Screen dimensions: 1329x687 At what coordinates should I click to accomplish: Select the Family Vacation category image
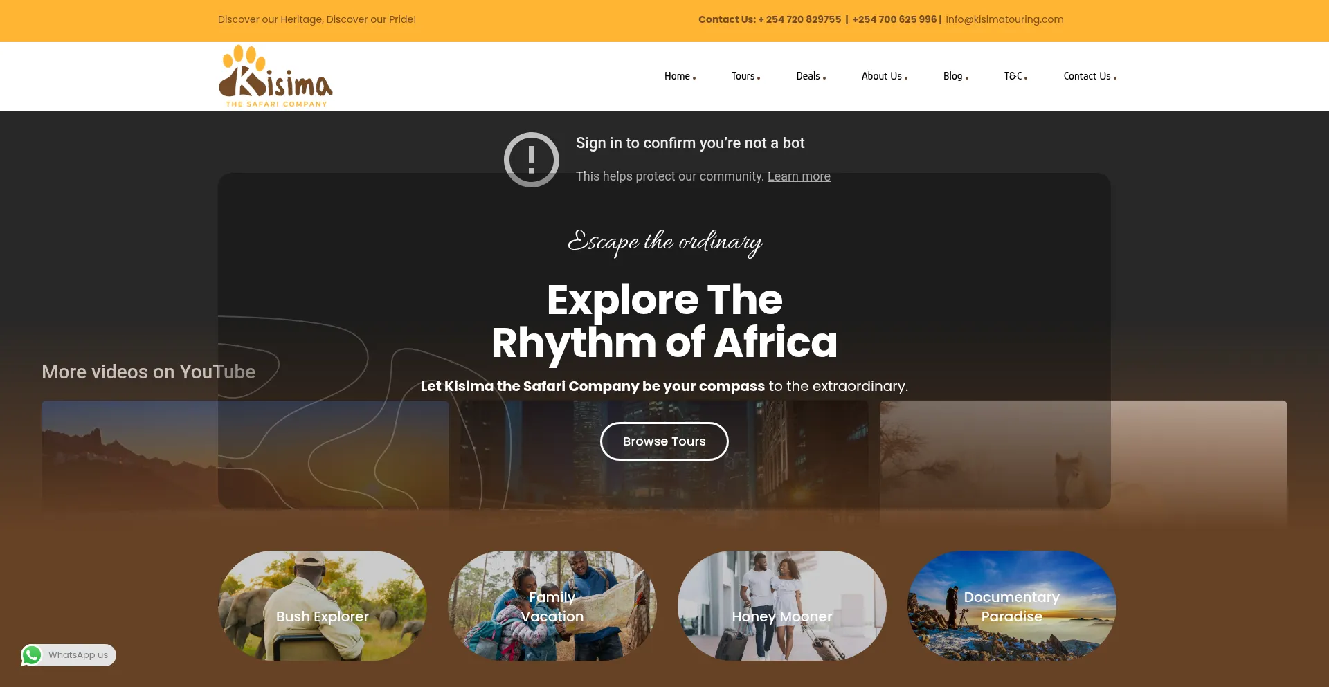[552, 605]
